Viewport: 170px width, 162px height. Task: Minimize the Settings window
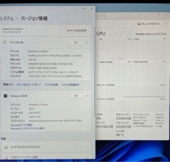coord(76,9)
